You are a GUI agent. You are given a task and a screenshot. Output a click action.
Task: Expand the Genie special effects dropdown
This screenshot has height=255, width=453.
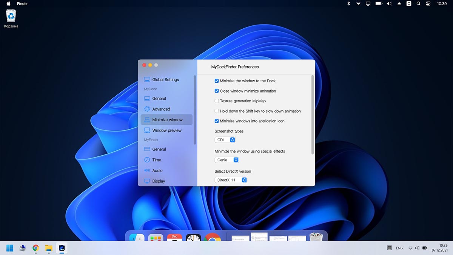click(227, 160)
